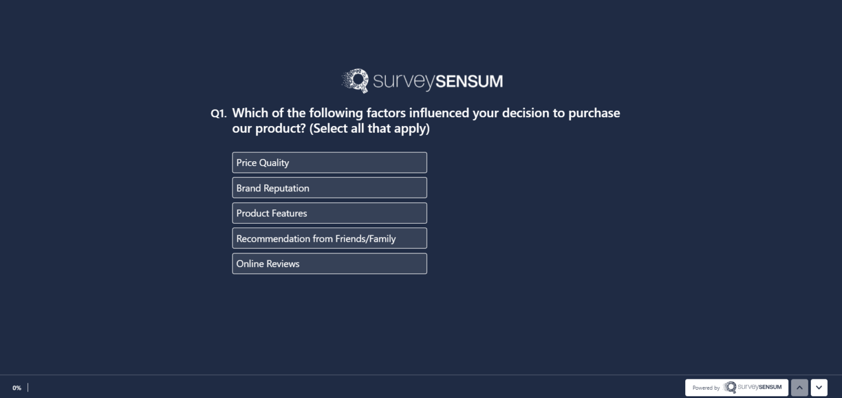Click the small logo icon in footer badge
The height and width of the screenshot is (398, 842).
[730, 387]
